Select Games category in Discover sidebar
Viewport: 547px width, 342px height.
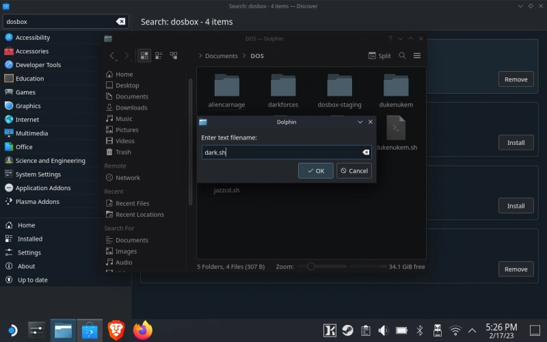(x=25, y=92)
